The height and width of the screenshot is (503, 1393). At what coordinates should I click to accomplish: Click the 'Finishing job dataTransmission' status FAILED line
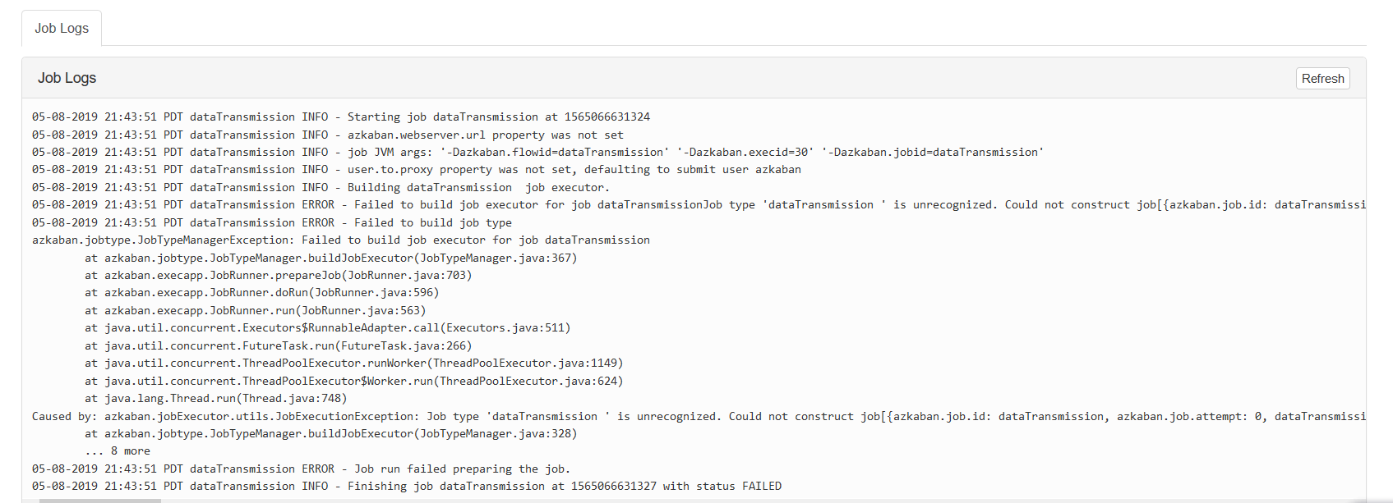pos(406,487)
